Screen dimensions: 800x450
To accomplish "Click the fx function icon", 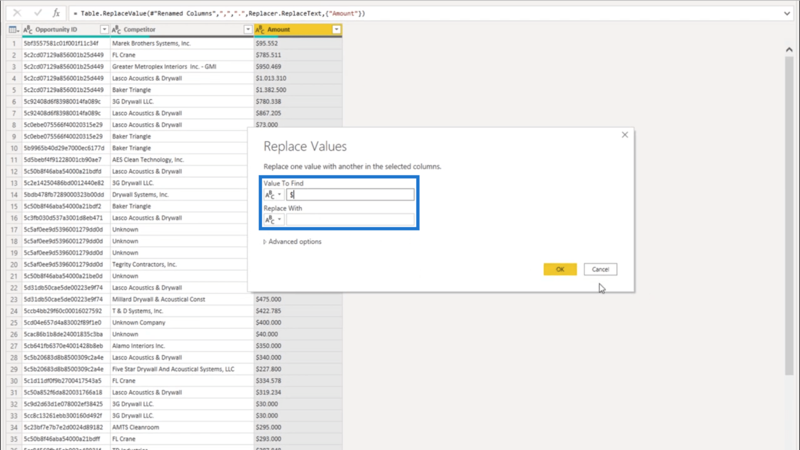I will pyautogui.click(x=56, y=13).
